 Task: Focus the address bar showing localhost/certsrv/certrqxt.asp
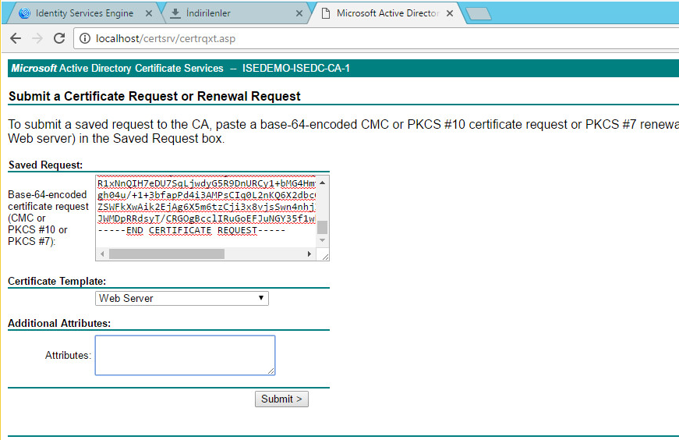coord(377,38)
